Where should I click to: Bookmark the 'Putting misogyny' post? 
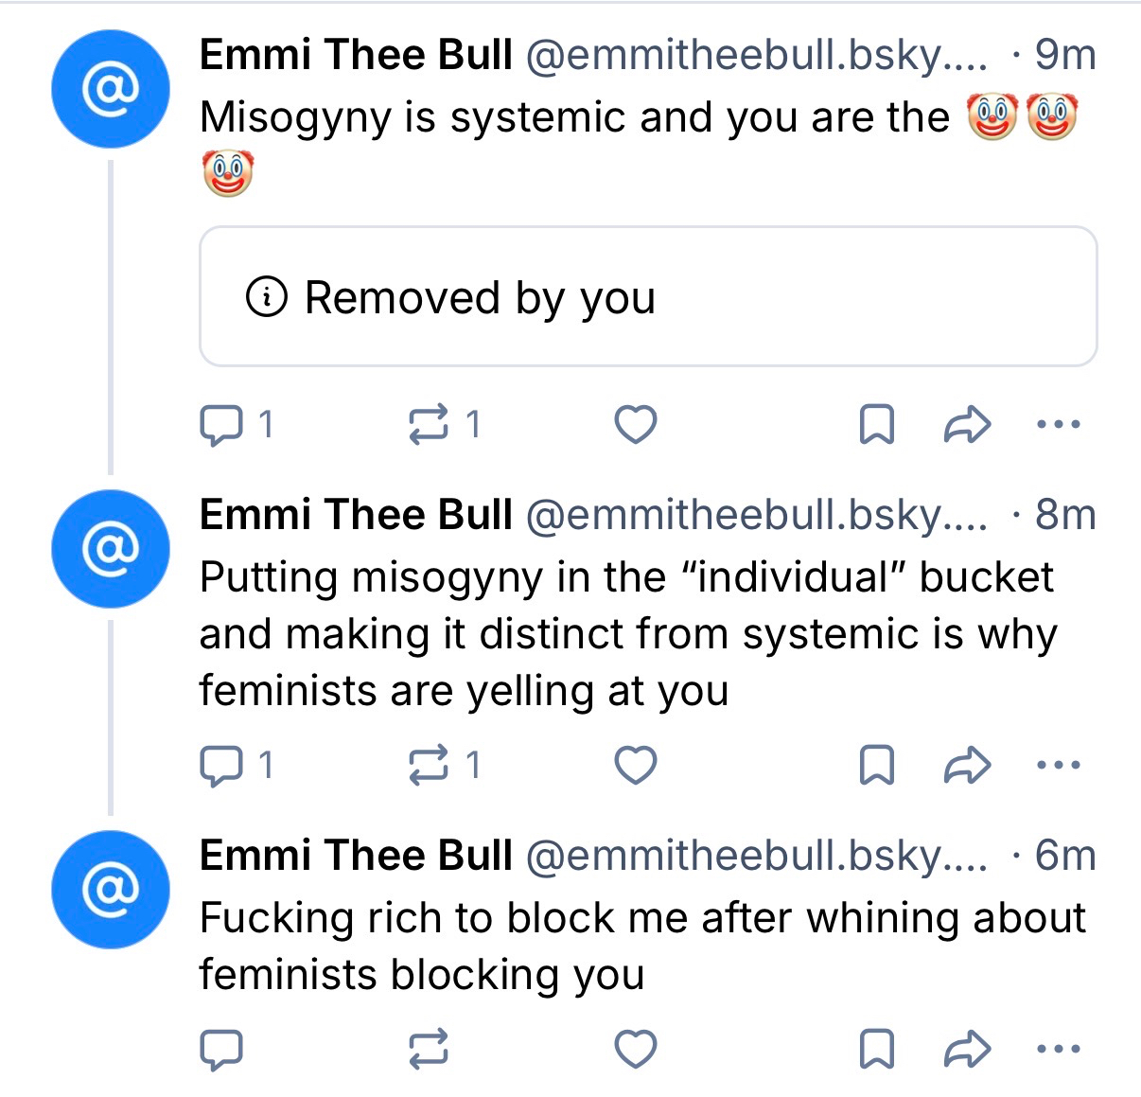click(876, 766)
